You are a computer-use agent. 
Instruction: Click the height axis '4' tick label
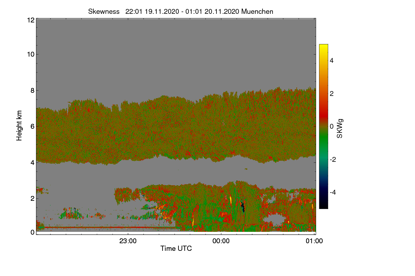(x=33, y=162)
